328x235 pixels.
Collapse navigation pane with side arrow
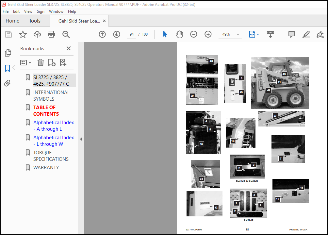[81, 139]
